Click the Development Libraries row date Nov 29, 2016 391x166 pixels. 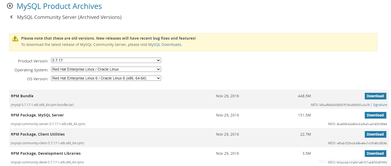pyautogui.click(x=228, y=153)
